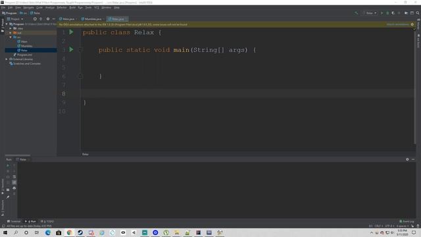Screen dimensions: 421x237
Task: Select Scratches and Consoles node
Action: [x=25, y=64]
